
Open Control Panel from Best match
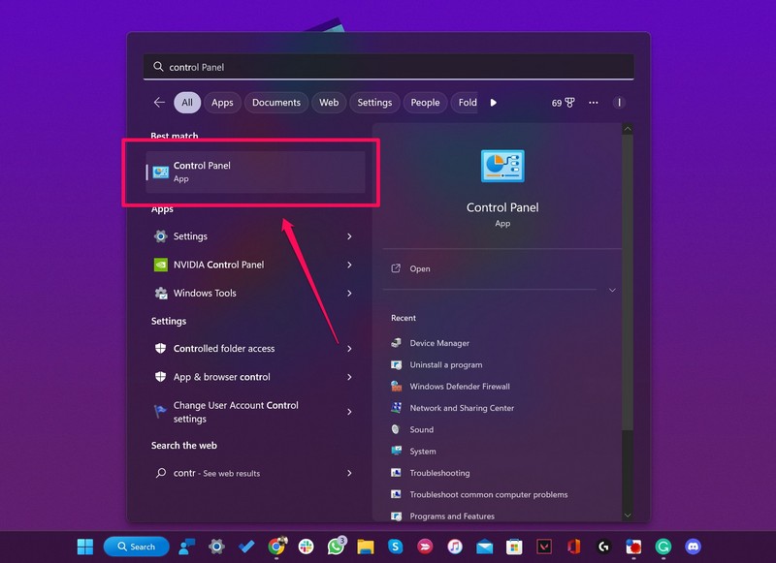pyautogui.click(x=255, y=172)
